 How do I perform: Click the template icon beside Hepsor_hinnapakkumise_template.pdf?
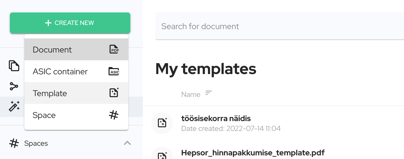coord(162,156)
